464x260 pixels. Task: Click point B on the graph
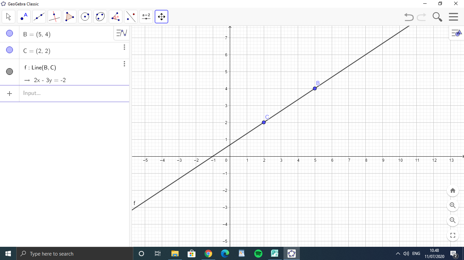point(315,88)
